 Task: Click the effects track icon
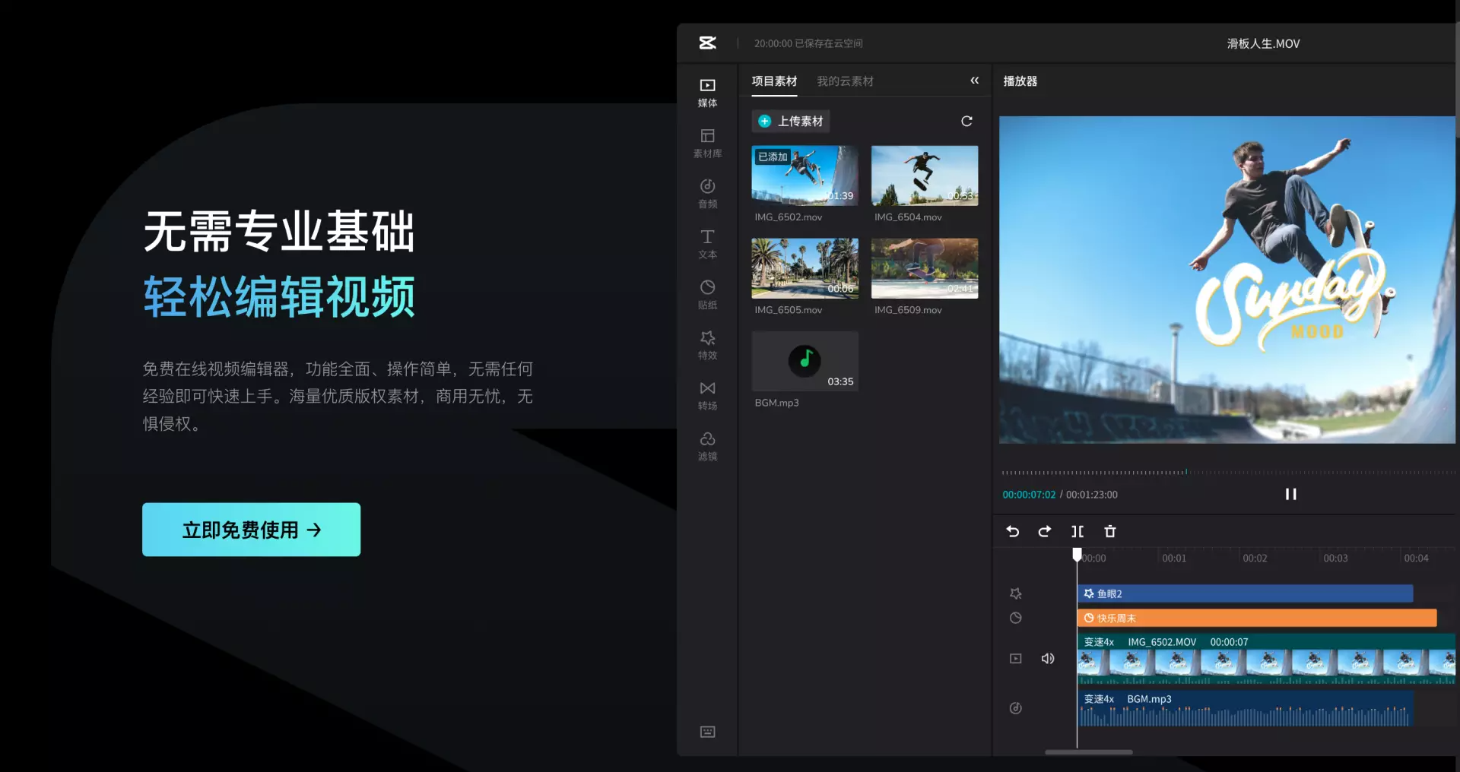point(1016,593)
